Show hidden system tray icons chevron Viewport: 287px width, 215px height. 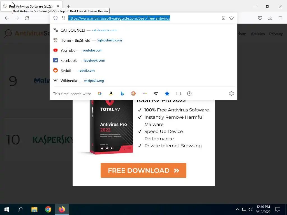(237, 209)
